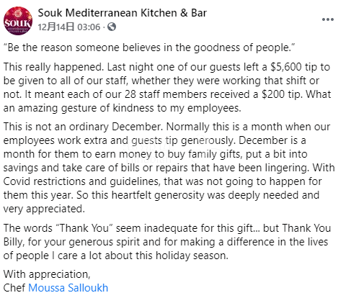Click the phrase "Covid restrictions and guidelines"
Image resolution: width=351 pixels, height=298 pixels.
81,181
